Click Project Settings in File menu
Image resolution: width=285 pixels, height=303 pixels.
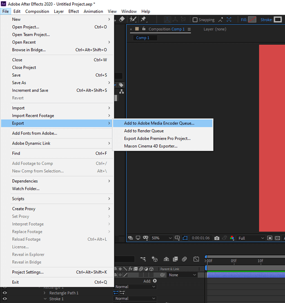[57, 272]
